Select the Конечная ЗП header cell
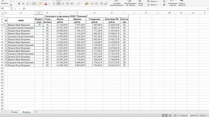Image resolution: width=209 pixels, height=117 pixels. [112, 19]
